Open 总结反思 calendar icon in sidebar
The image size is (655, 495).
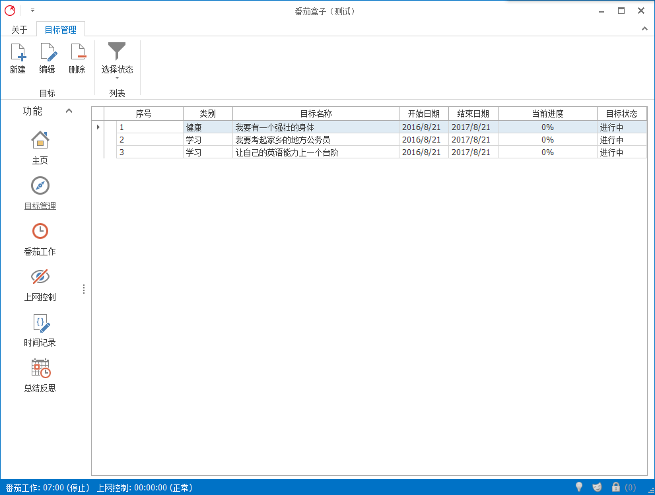click(x=40, y=368)
